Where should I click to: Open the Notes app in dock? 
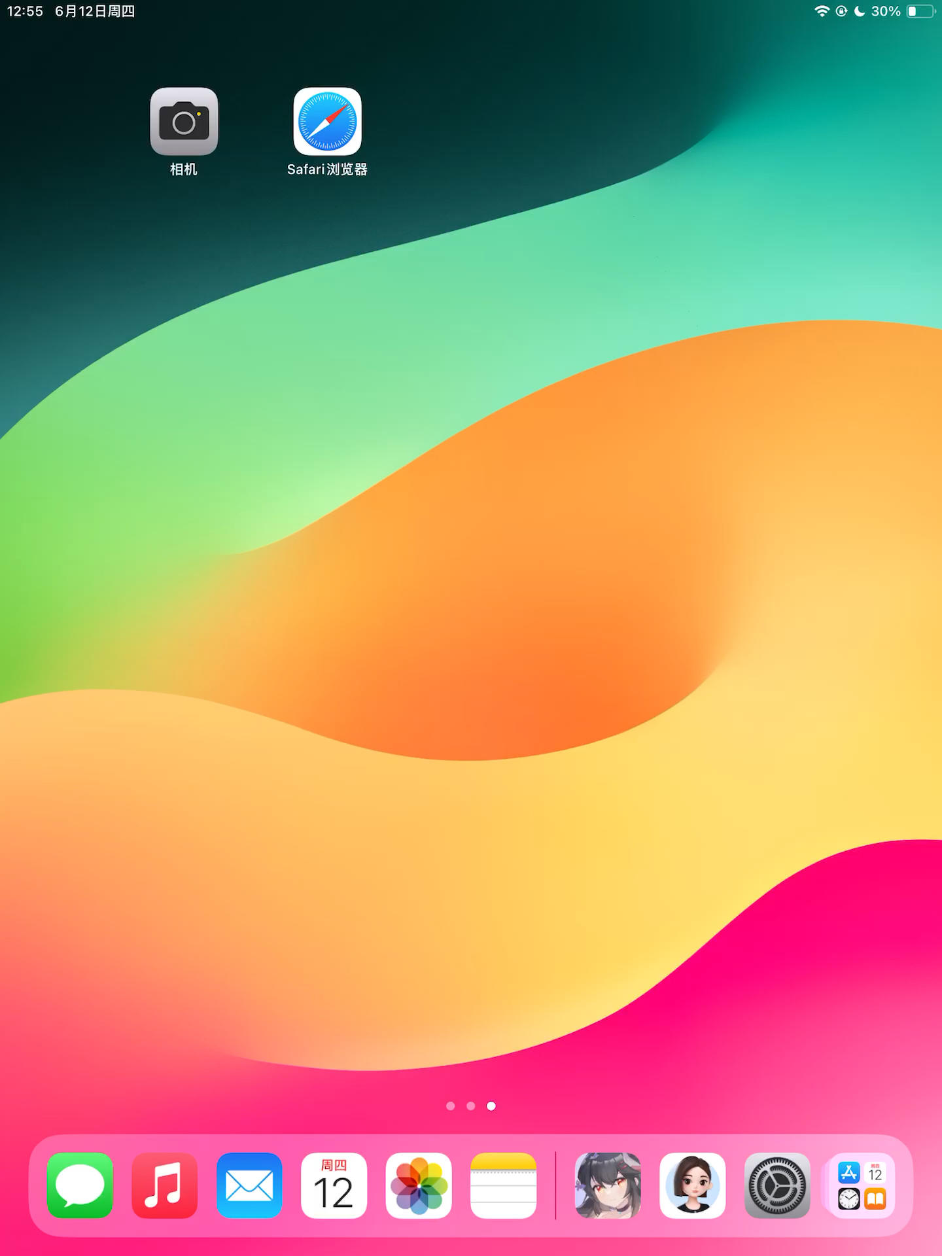pyautogui.click(x=503, y=1185)
